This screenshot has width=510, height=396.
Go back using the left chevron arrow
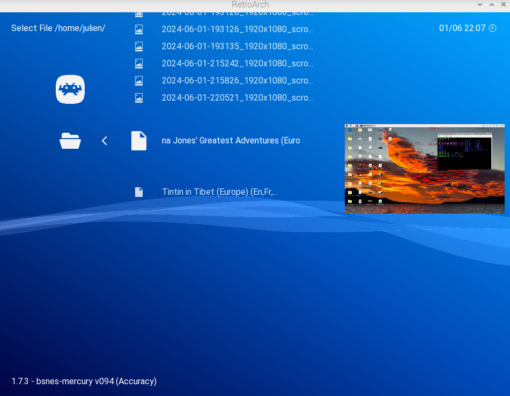pos(105,141)
